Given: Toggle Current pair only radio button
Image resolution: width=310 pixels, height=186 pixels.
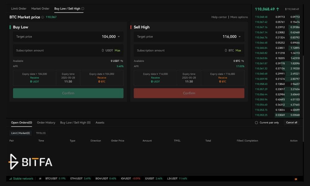Looking at the screenshot, I should tap(256, 122).
